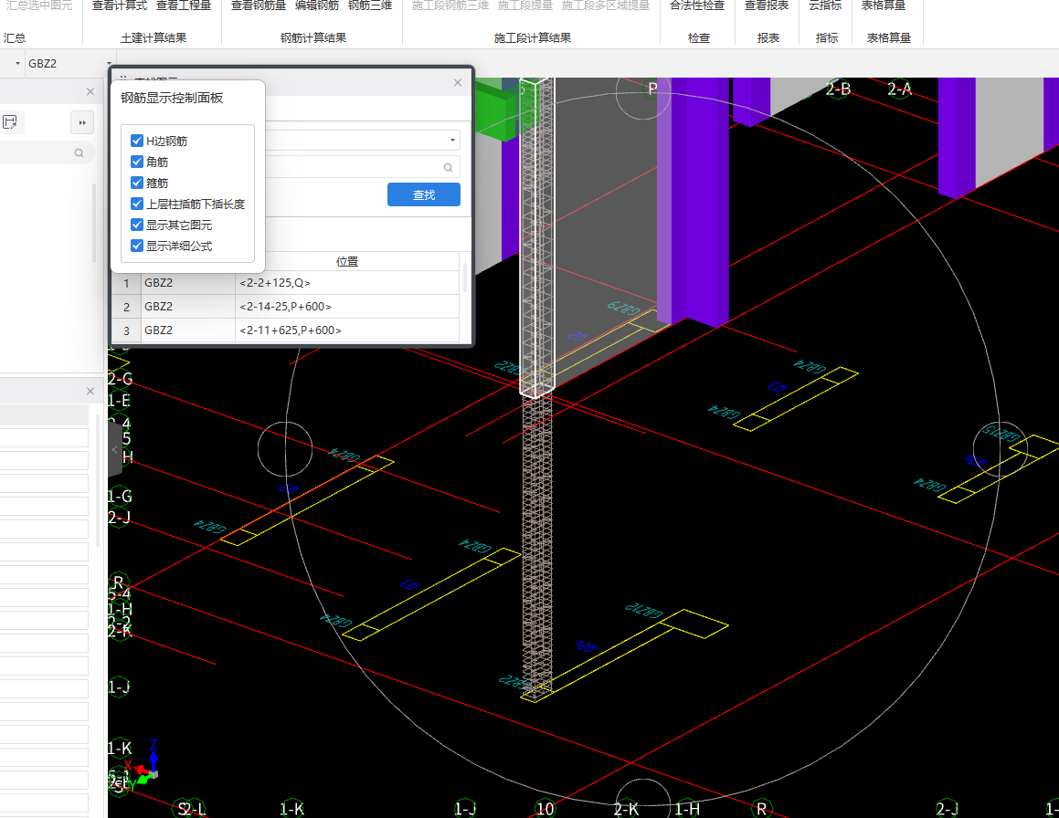Image resolution: width=1059 pixels, height=818 pixels.
Task: Click the axis label 10 at viewport bottom
Action: (545, 809)
